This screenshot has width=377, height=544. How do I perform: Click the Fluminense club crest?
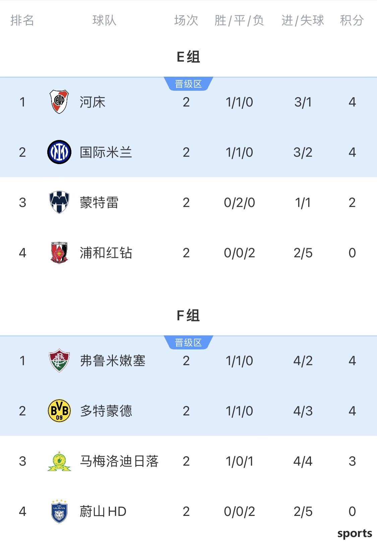click(59, 361)
